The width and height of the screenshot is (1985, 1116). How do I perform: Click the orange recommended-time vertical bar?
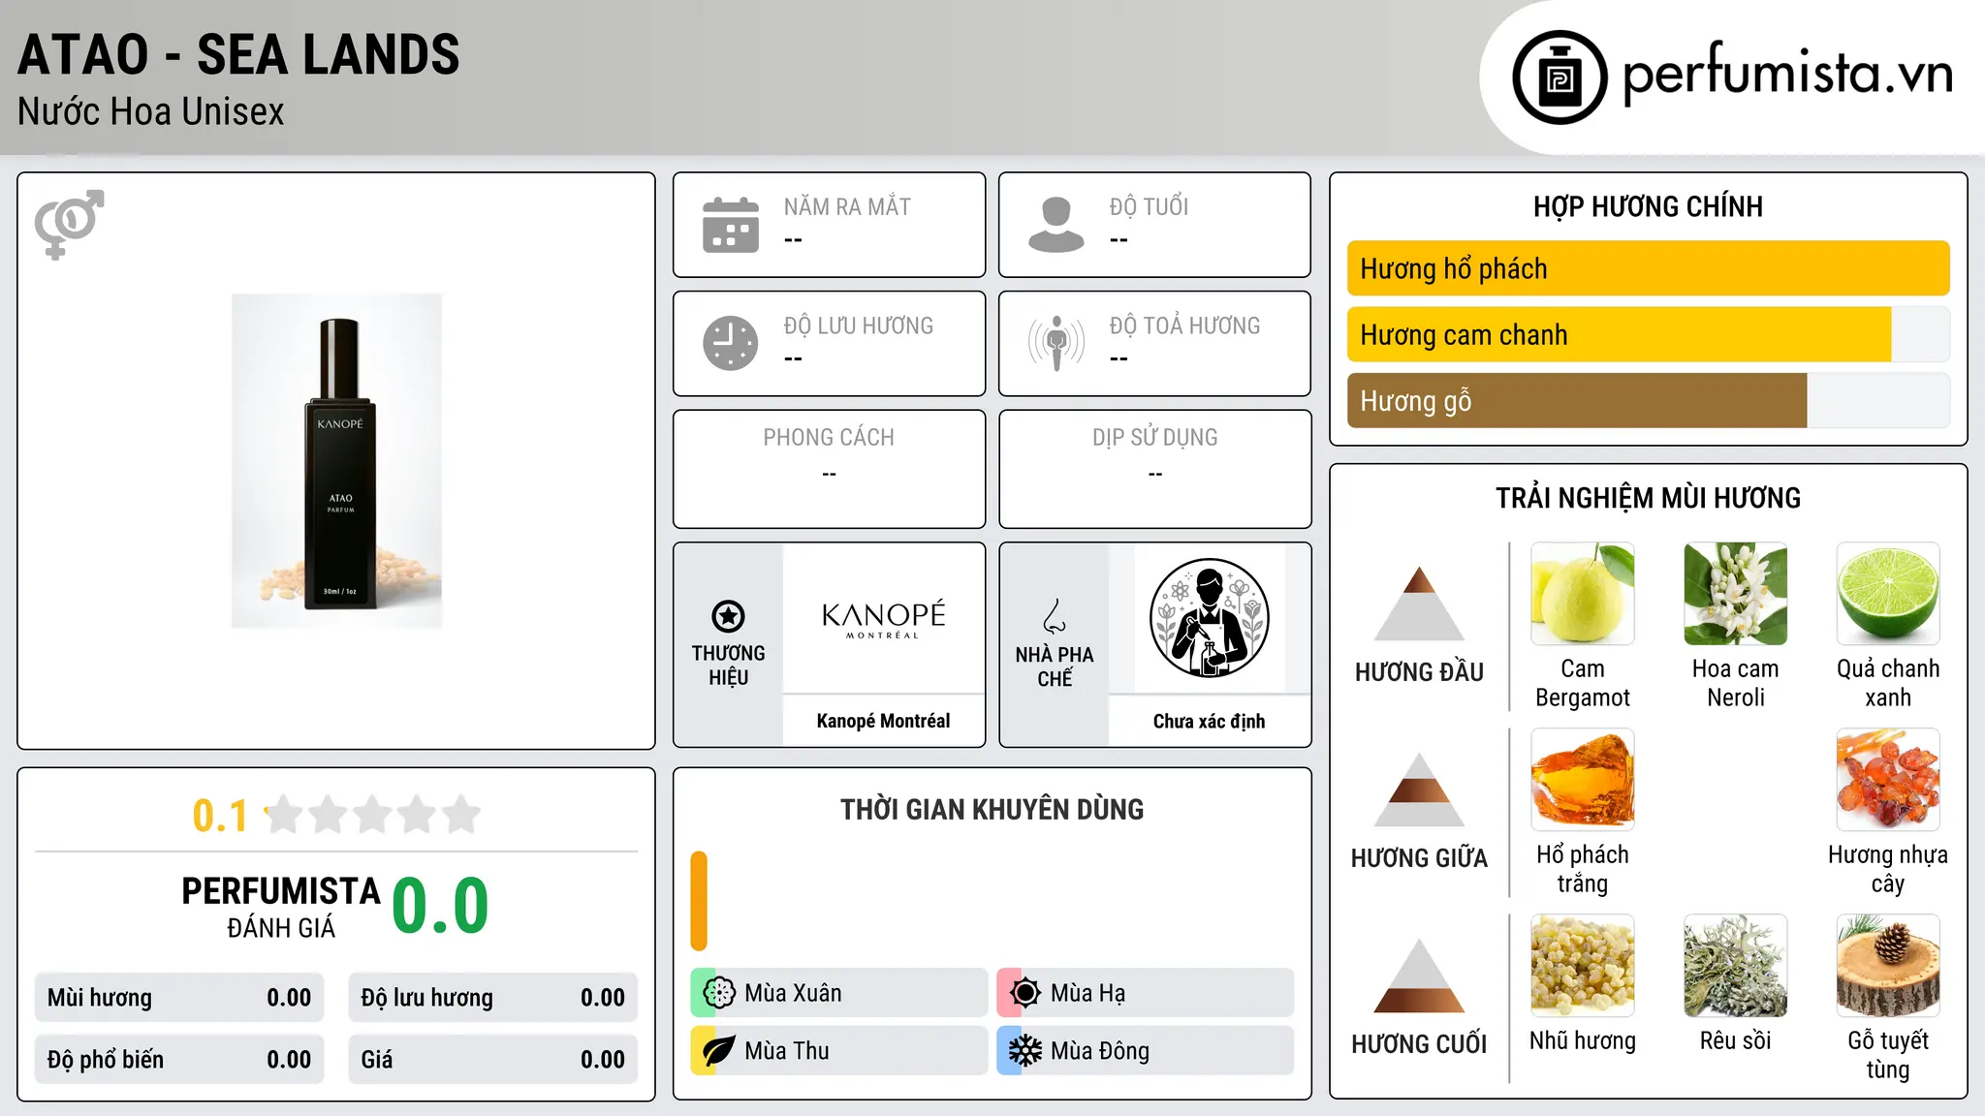(699, 901)
